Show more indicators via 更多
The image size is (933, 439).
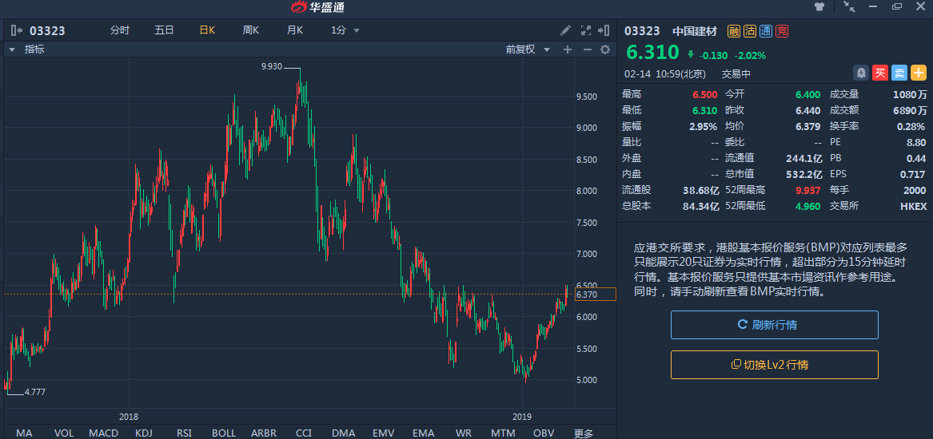(x=583, y=433)
